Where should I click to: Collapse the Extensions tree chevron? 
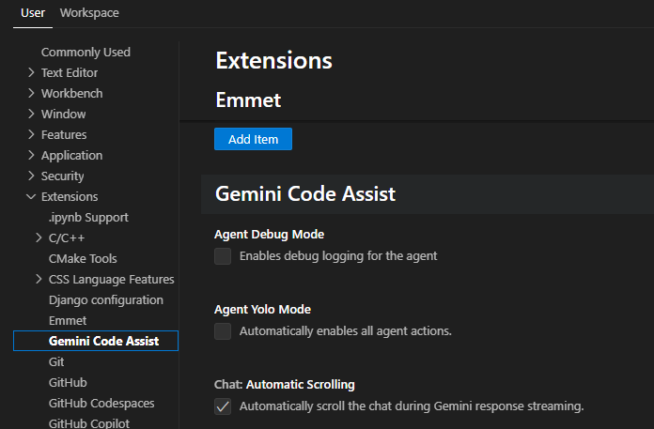pyautogui.click(x=31, y=196)
